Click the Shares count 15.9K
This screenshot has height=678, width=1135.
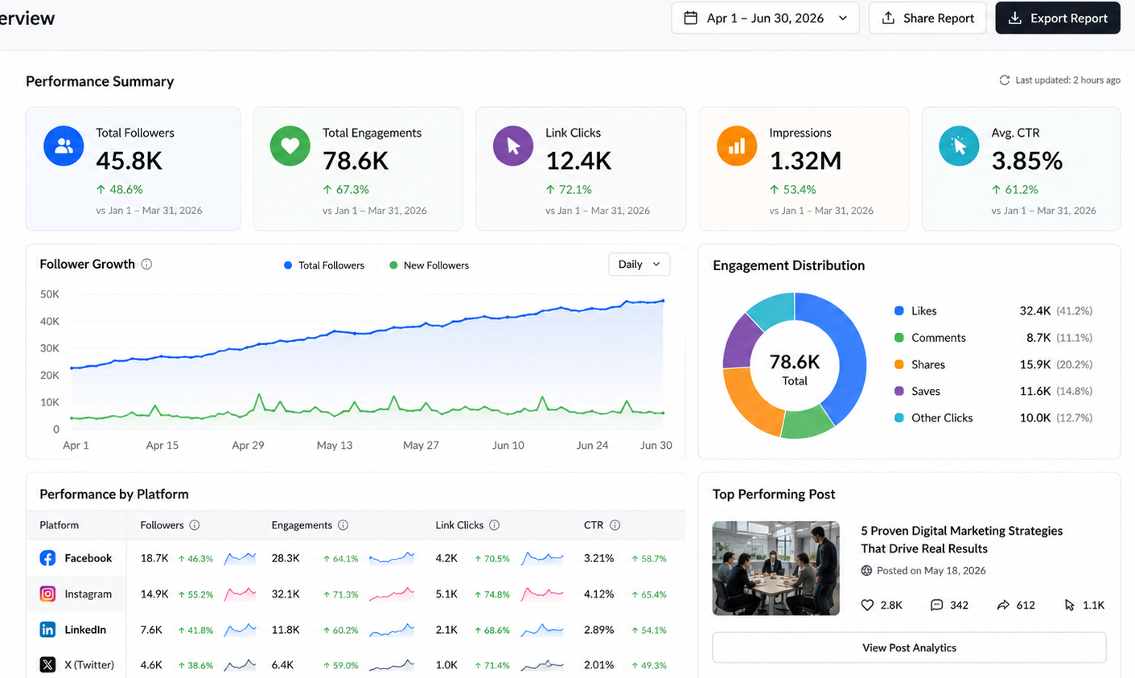coord(1035,364)
